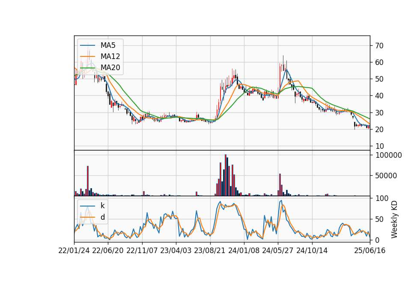Click the volume spike bar in early 2022
Image resolution: width=411 pixels, height=295 pixels.
tap(88, 181)
